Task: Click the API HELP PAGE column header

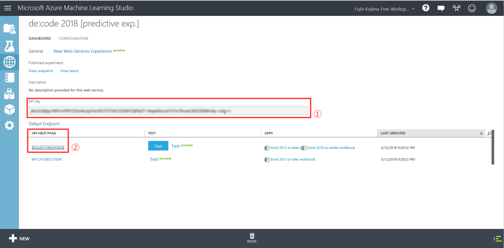Action: pyautogui.click(x=44, y=133)
